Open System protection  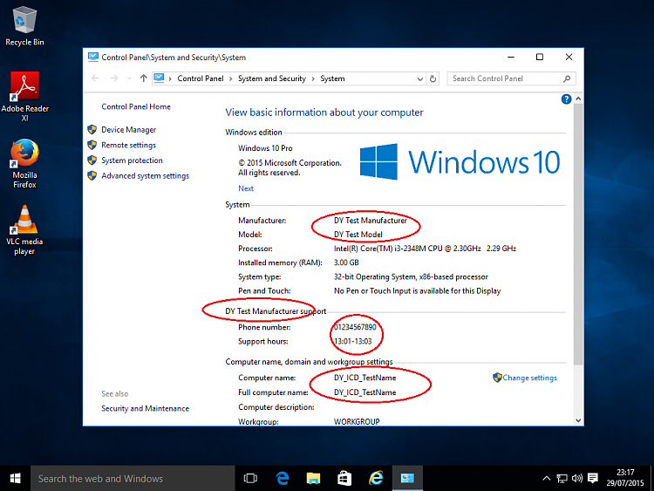click(132, 160)
